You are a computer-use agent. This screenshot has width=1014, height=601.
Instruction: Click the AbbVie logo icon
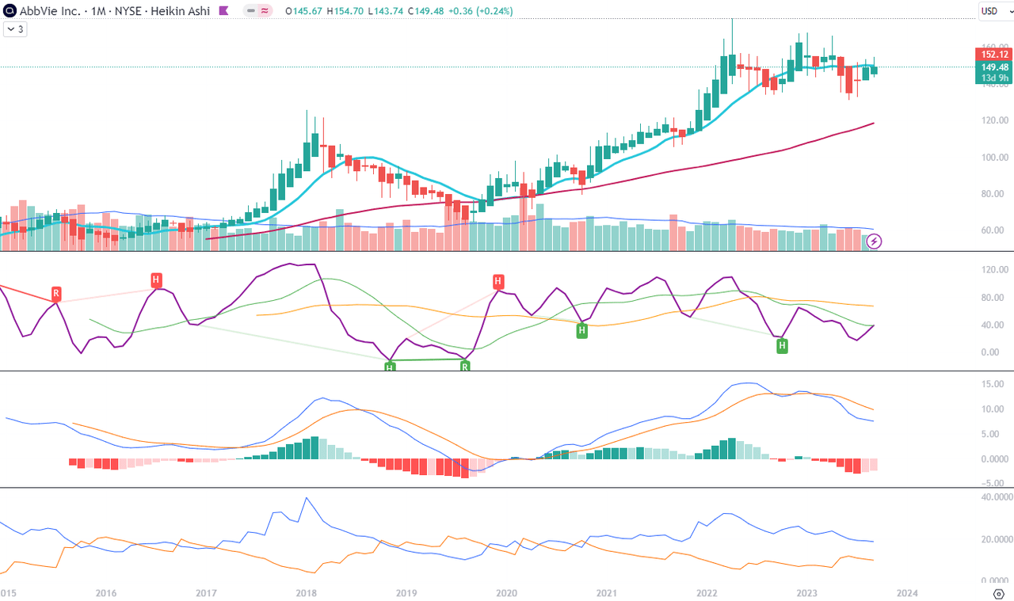pyautogui.click(x=10, y=11)
